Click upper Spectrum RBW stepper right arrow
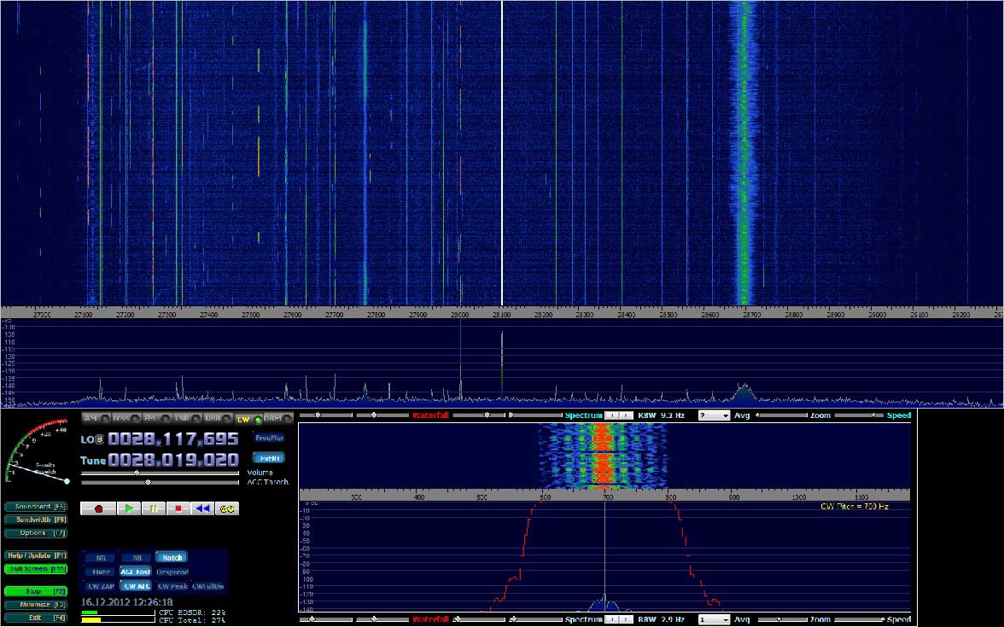The height and width of the screenshot is (627, 1004). 625,416
